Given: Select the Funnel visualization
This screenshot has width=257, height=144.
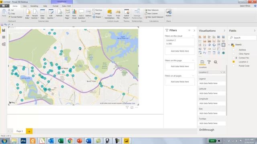Looking at the screenshot, I should [x=204, y=49].
